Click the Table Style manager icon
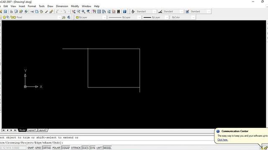 coord(187,12)
